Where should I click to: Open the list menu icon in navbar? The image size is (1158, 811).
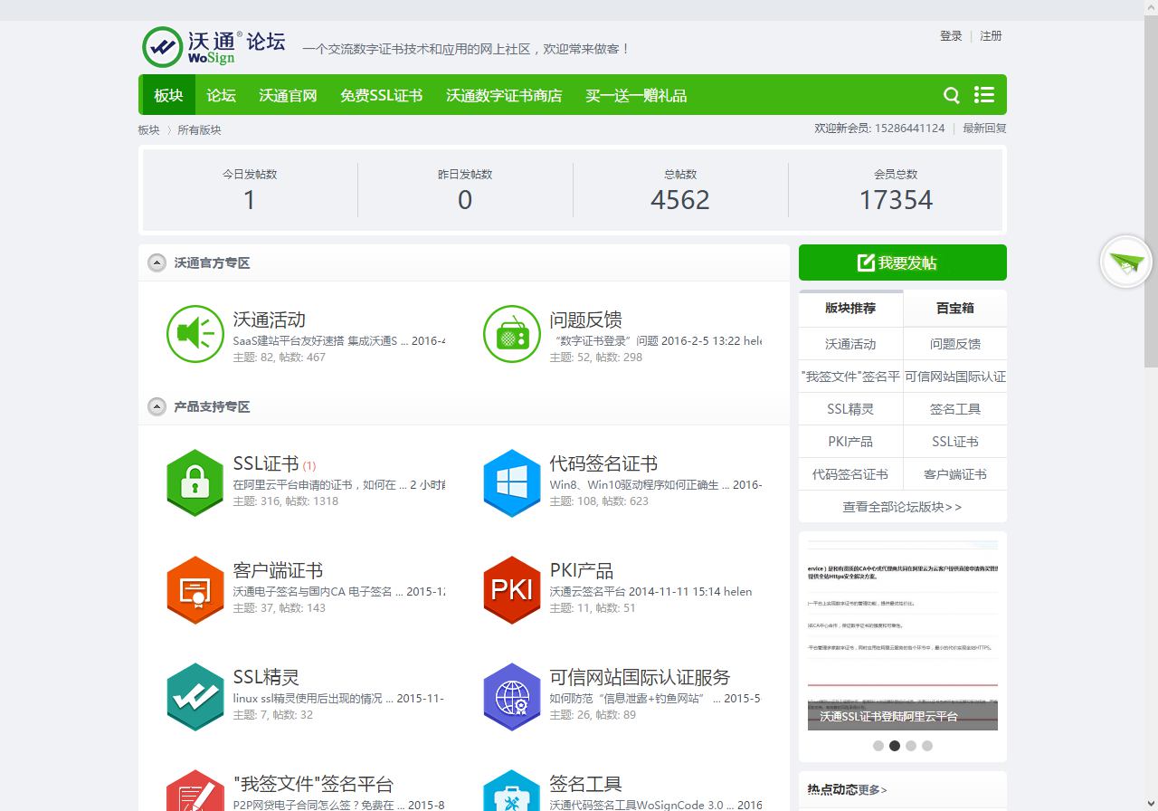click(x=984, y=95)
